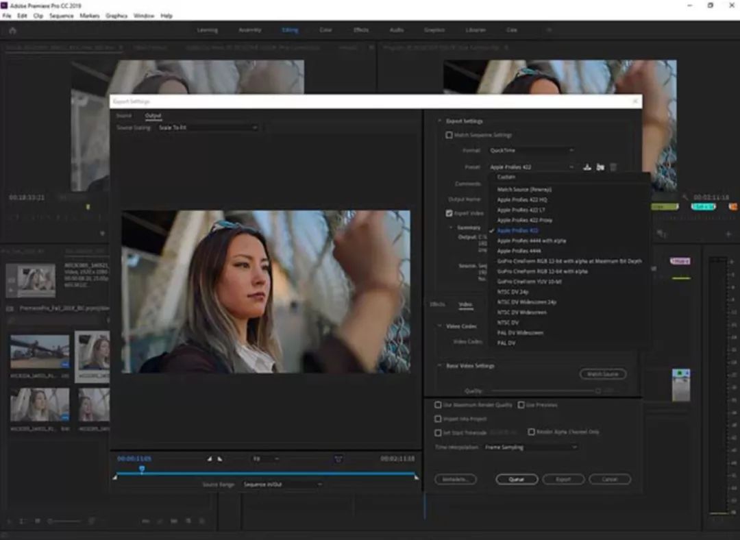Open the Source Scaling Scale To Fit box

[208, 128]
